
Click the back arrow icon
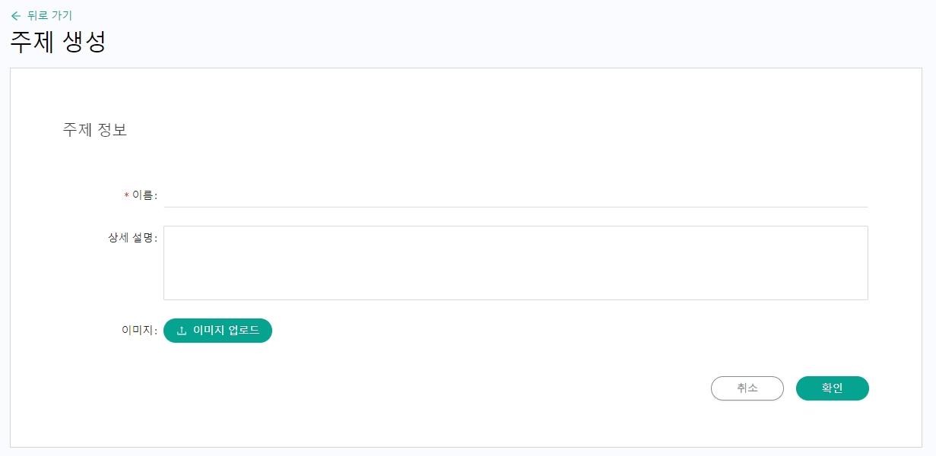(16, 15)
